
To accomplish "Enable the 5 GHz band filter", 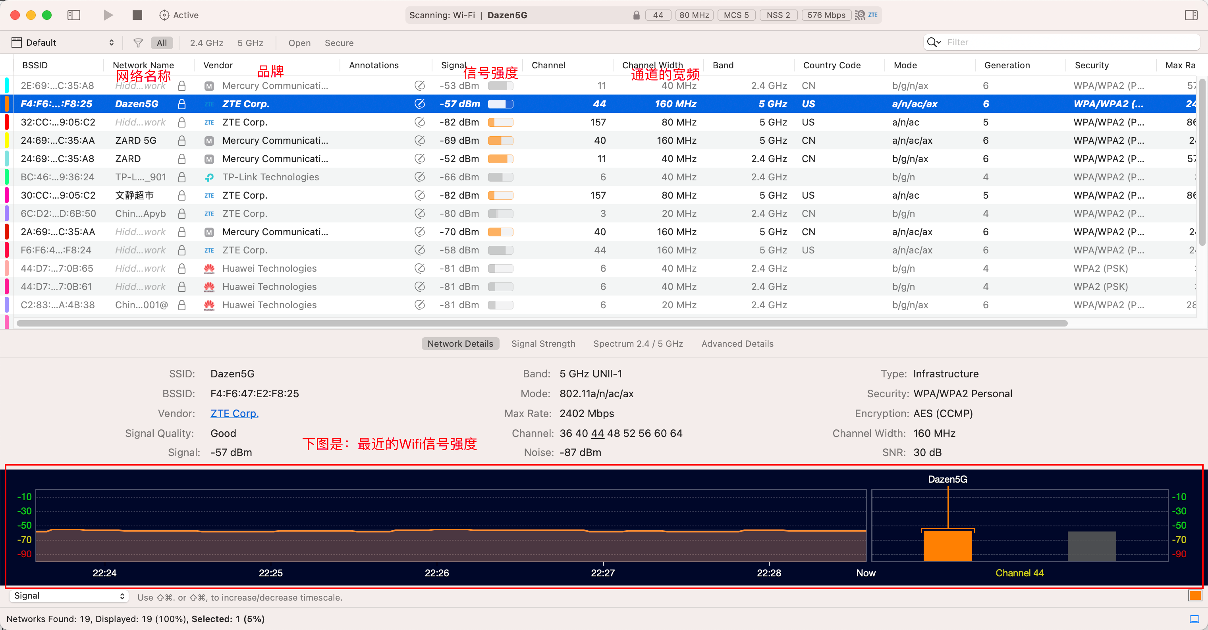I will [250, 43].
